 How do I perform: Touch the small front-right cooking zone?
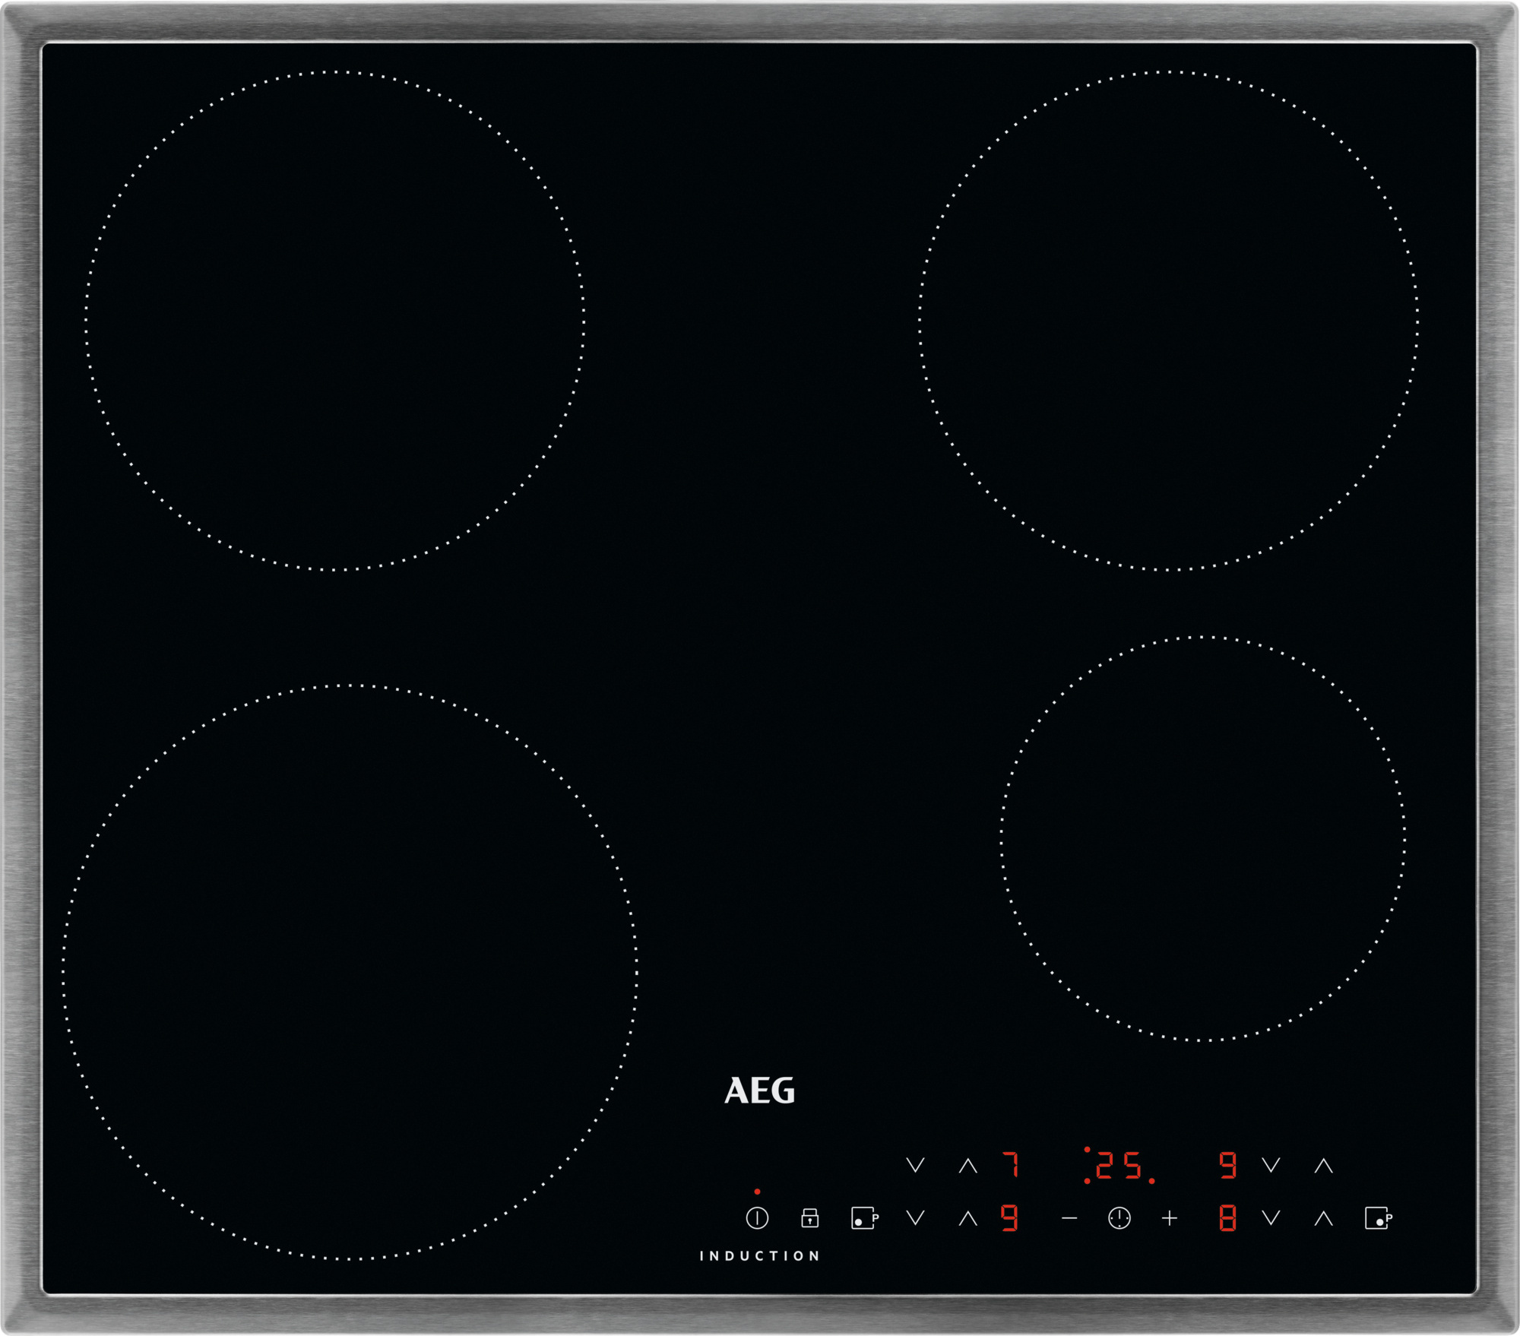[1202, 838]
